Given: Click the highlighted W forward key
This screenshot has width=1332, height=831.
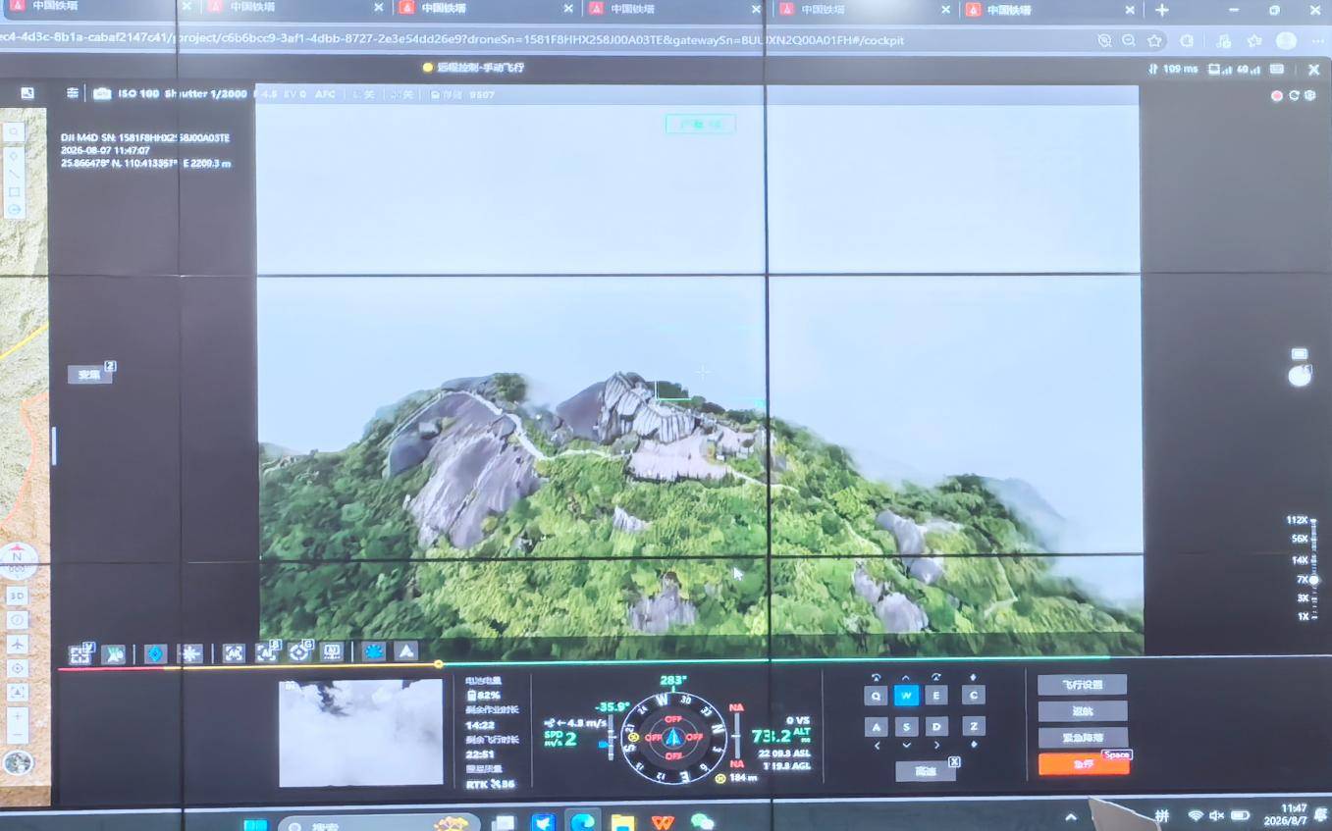Looking at the screenshot, I should tap(906, 696).
